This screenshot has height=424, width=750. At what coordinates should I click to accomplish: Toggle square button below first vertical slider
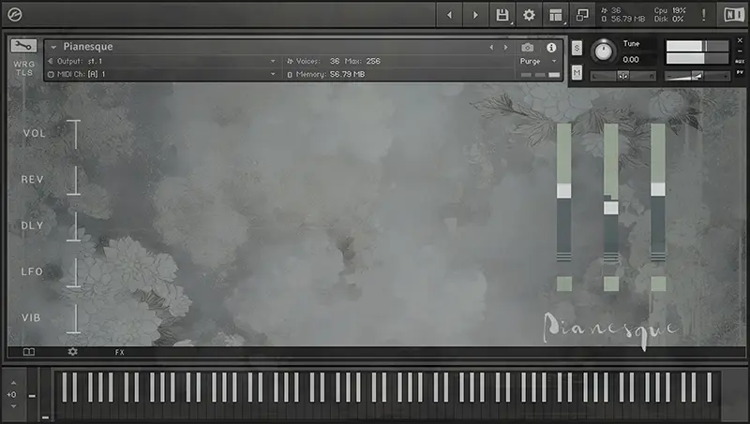point(564,284)
